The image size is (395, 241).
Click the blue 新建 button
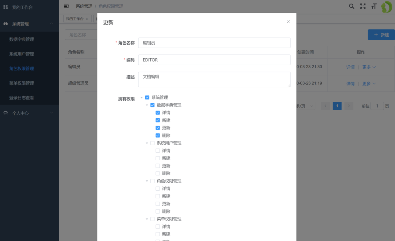(x=381, y=35)
